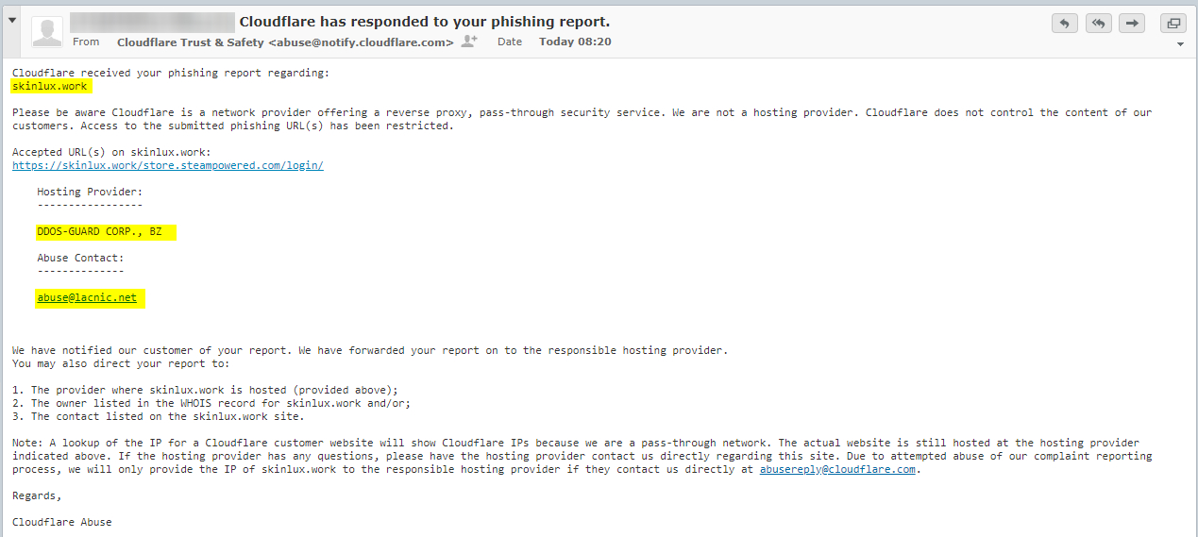Click the Cloudflare Trust & Safety sender address

coord(285,42)
